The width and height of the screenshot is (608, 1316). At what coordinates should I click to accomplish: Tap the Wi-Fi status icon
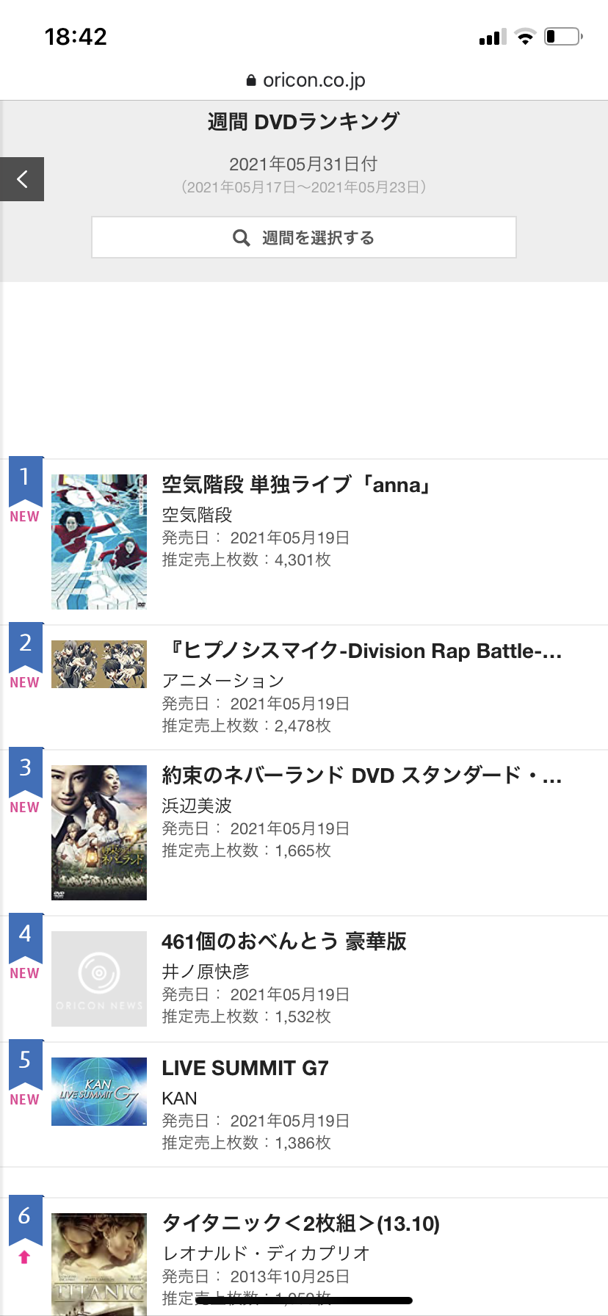(525, 37)
